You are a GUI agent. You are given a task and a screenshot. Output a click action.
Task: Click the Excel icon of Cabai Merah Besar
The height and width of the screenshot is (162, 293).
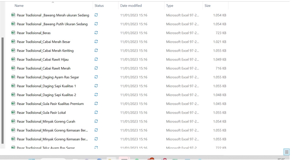point(13,41)
